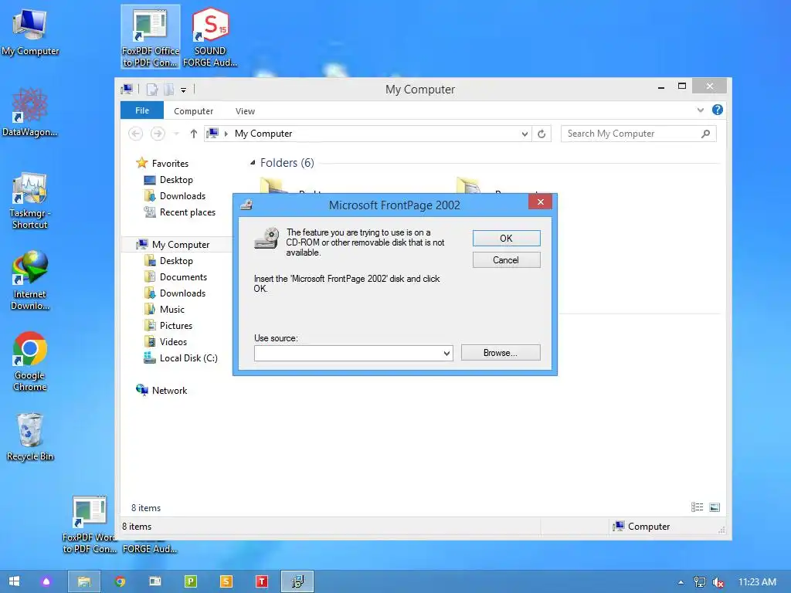
Task: Click the Explorer Back arrow
Action: [x=135, y=134]
